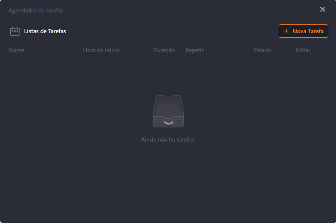
Task: Select the Repetir column header
Action: pos(195,50)
